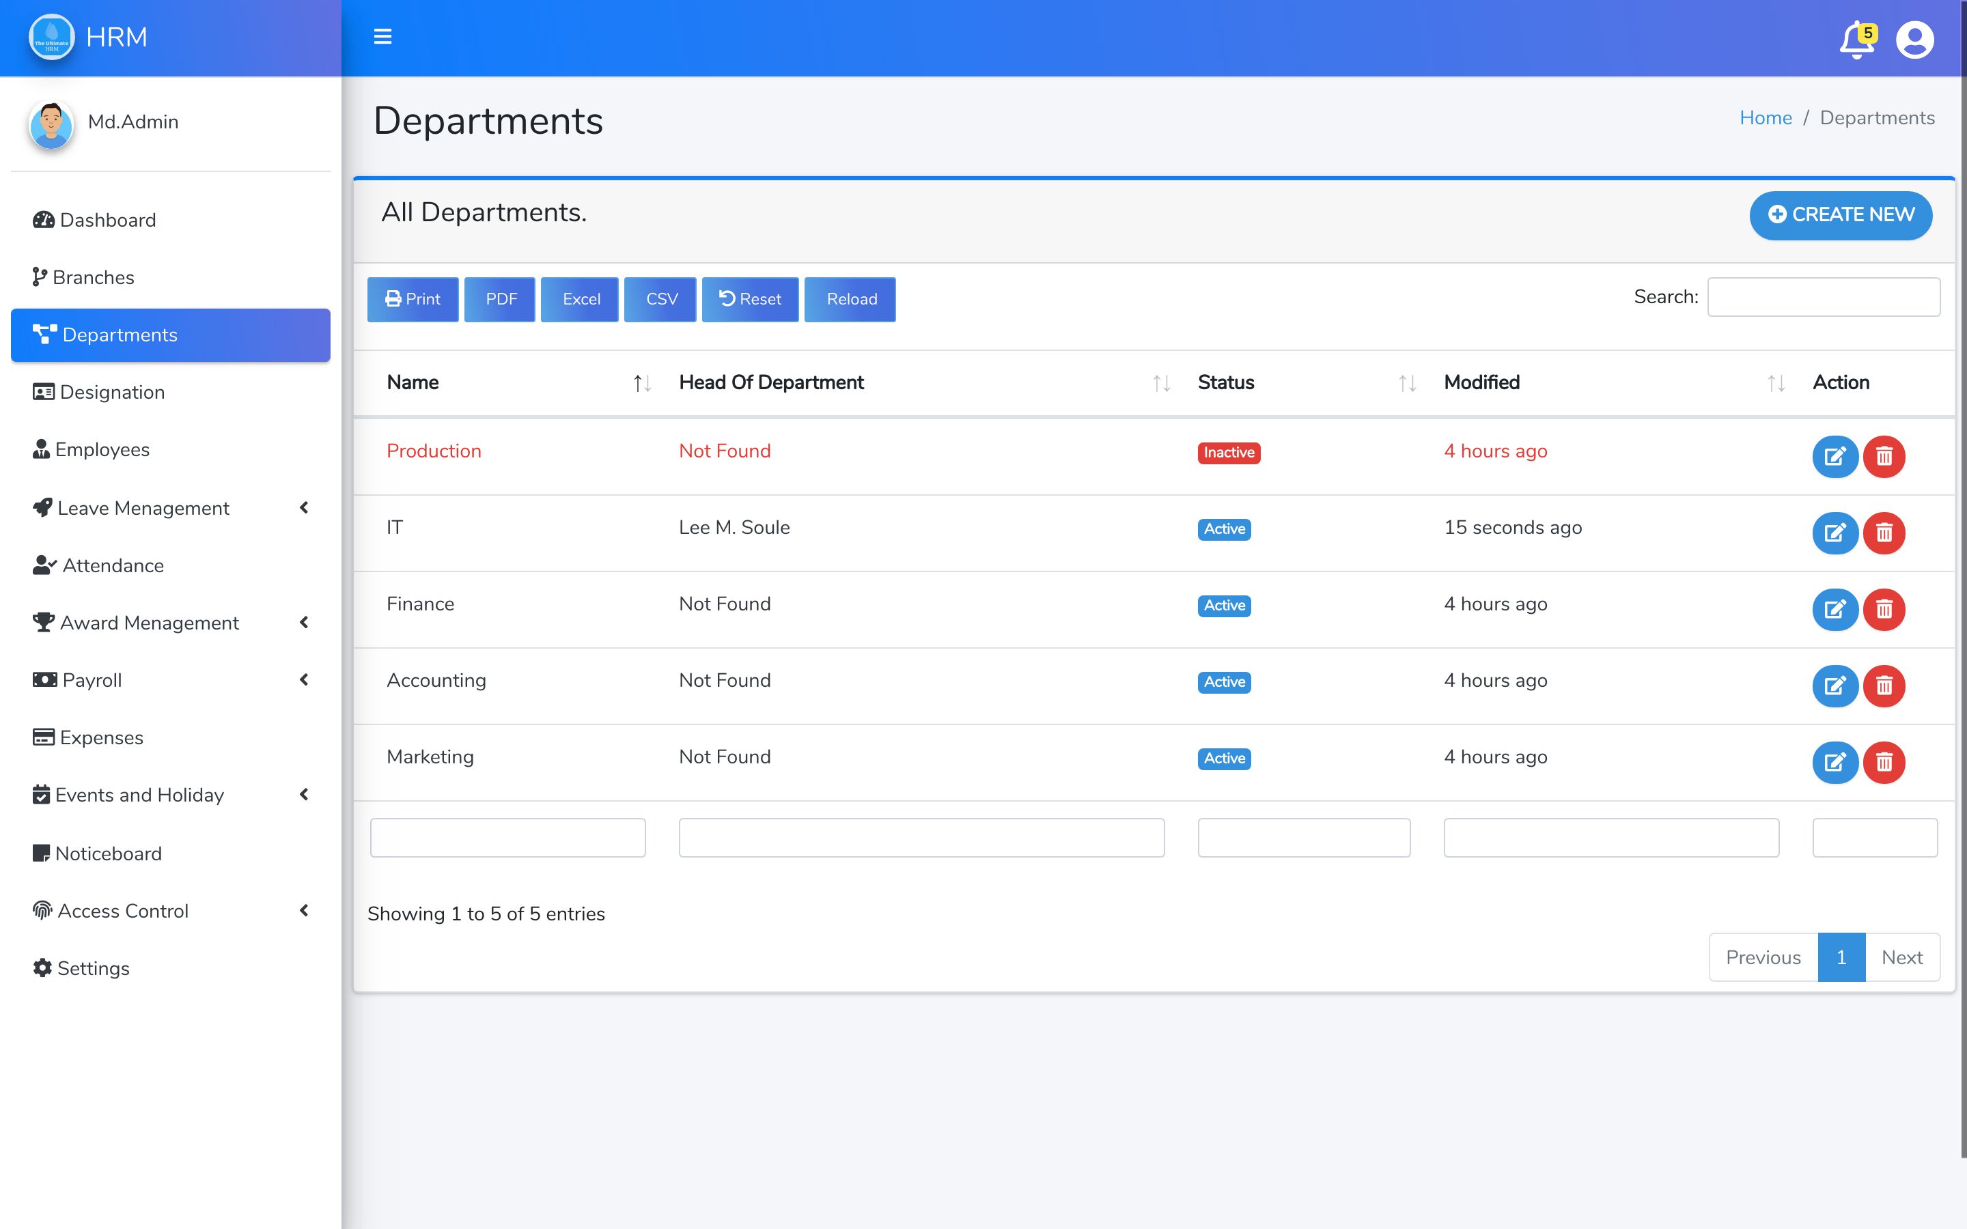The image size is (1967, 1229).
Task: Follow the Home breadcrumb link
Action: point(1765,118)
